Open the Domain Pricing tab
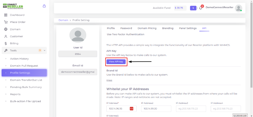Screen dimensions: 253x117 [147, 28]
